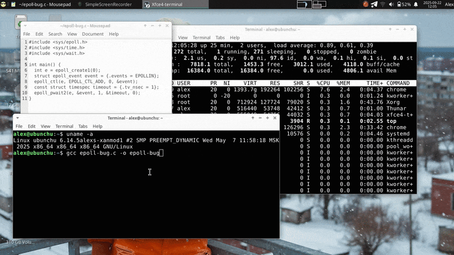Screen dimensions: 454x255
Task: Select the second workspace in the switcher
Action: 320,5
